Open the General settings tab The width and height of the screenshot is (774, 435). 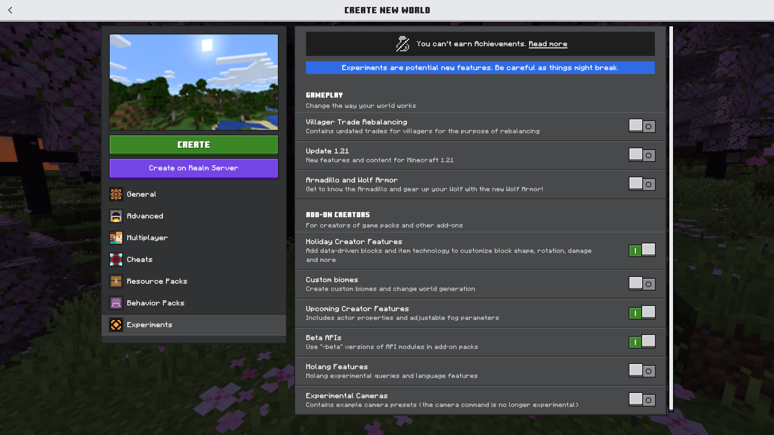pos(194,194)
